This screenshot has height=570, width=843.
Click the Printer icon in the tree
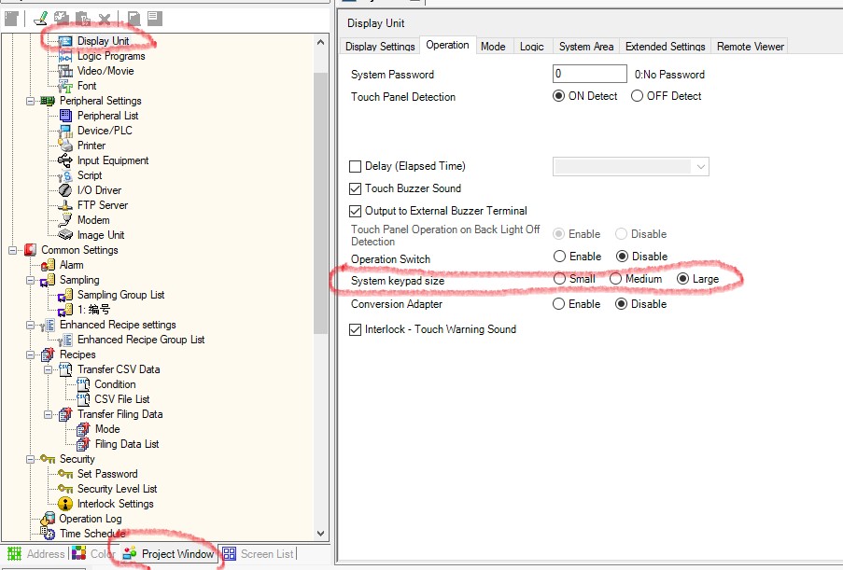65,146
